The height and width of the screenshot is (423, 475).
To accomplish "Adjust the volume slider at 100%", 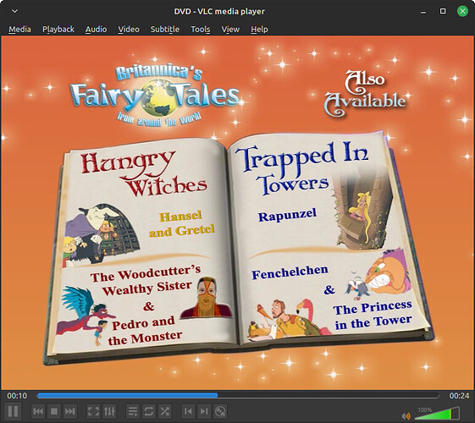I will click(x=437, y=414).
